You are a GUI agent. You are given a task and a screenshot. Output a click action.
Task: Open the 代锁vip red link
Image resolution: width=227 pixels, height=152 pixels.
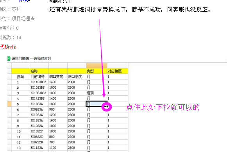point(8,47)
